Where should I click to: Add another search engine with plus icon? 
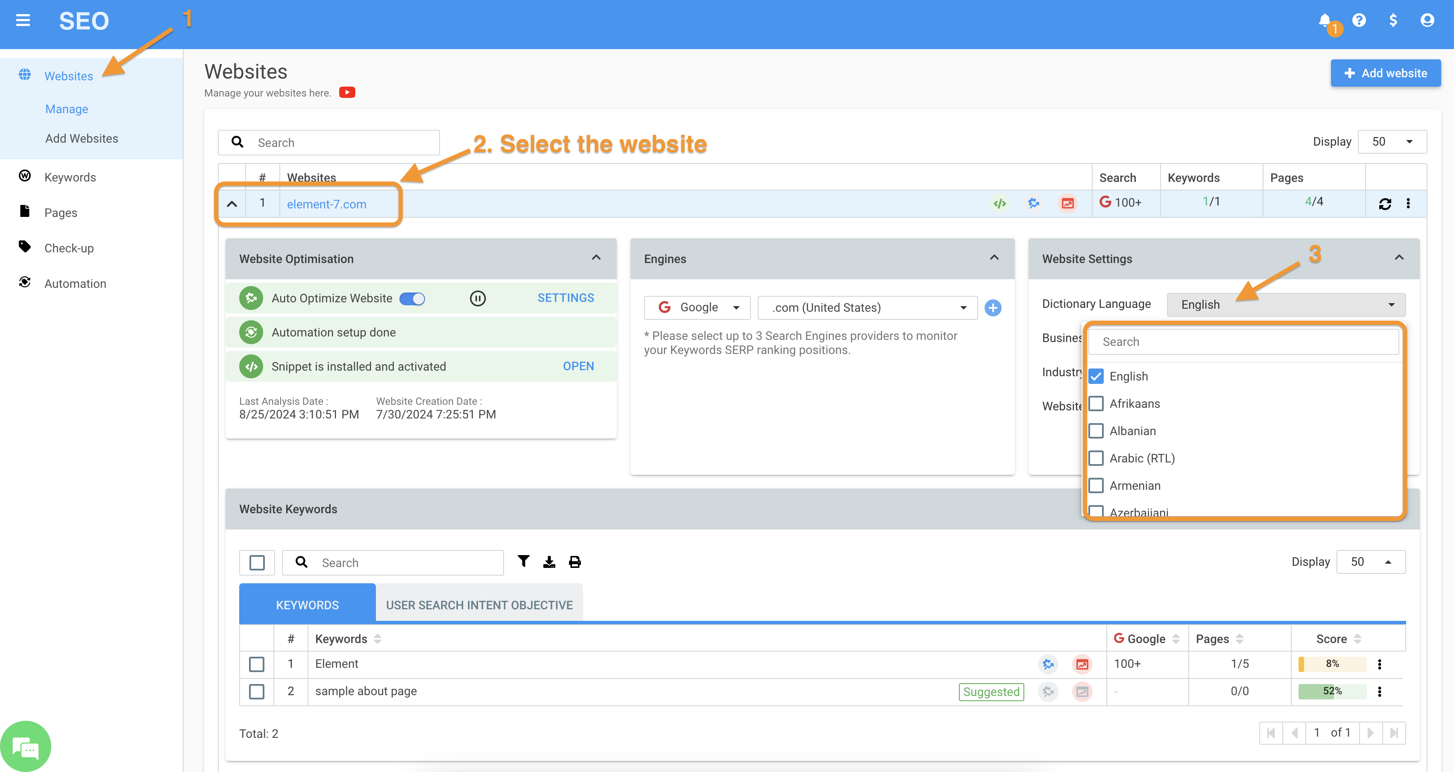click(x=993, y=308)
